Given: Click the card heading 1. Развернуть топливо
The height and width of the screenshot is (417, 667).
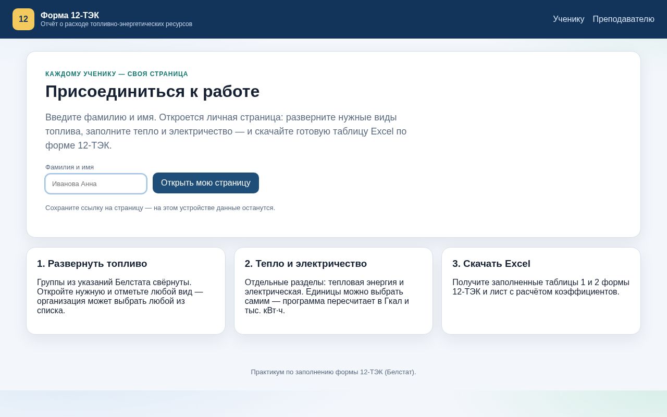Looking at the screenshot, I should pyautogui.click(x=92, y=264).
